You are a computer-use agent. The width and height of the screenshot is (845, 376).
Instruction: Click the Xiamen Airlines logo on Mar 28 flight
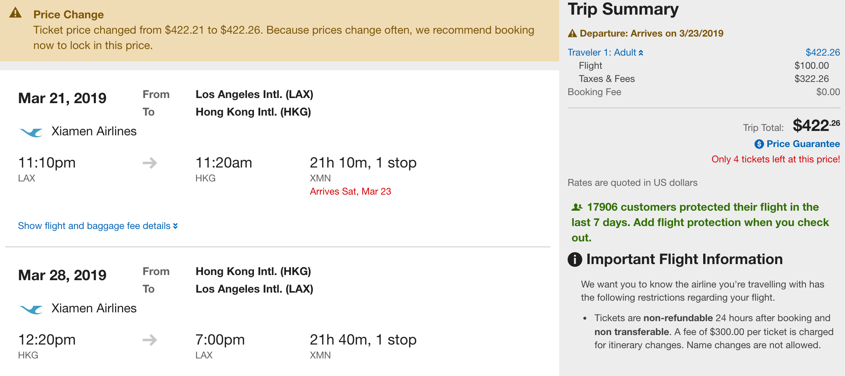(x=31, y=309)
